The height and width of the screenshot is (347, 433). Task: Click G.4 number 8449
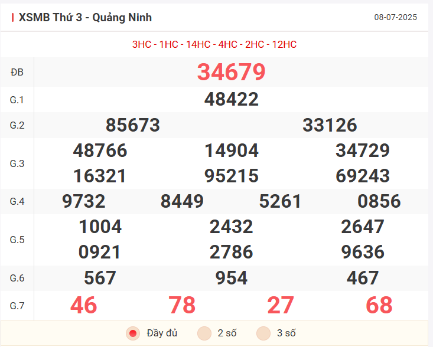(x=182, y=201)
